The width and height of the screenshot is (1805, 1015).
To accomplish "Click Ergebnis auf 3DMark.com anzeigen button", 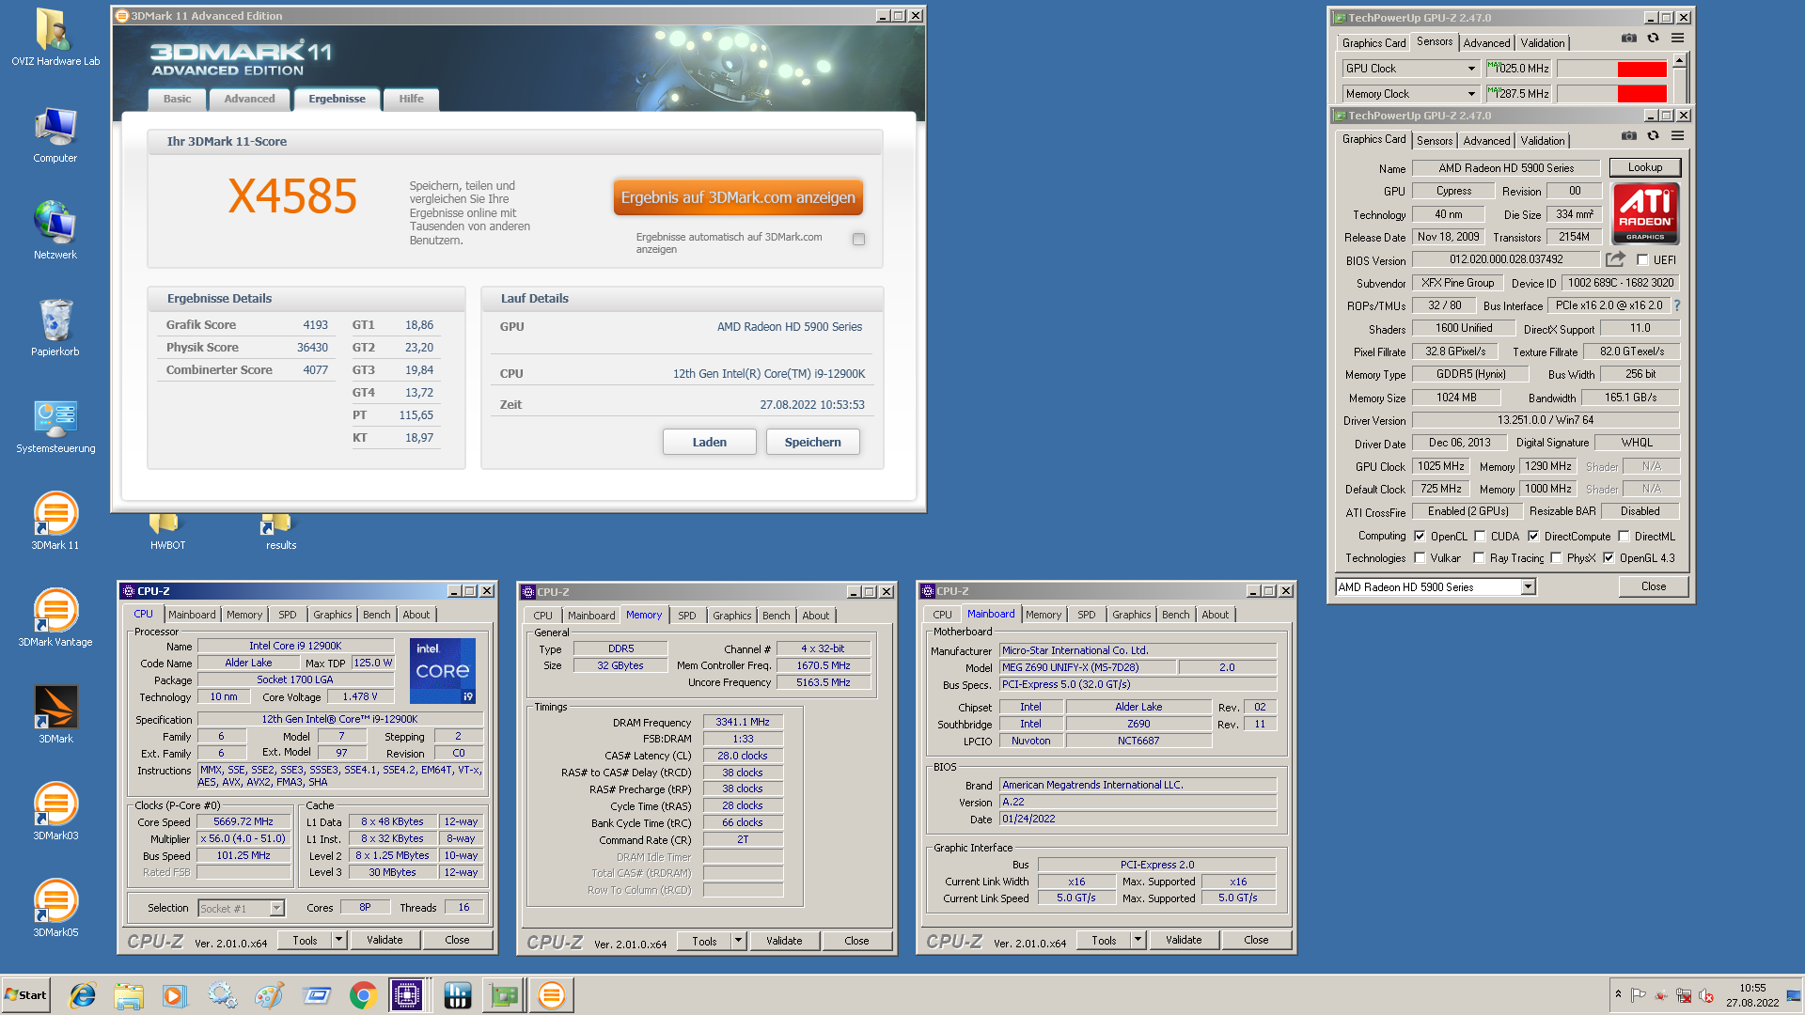I will pos(738,197).
